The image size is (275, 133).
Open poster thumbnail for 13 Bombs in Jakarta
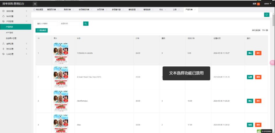point(61,53)
